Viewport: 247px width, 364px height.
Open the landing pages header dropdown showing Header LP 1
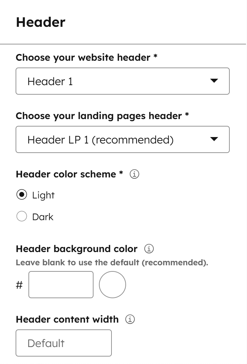(123, 139)
